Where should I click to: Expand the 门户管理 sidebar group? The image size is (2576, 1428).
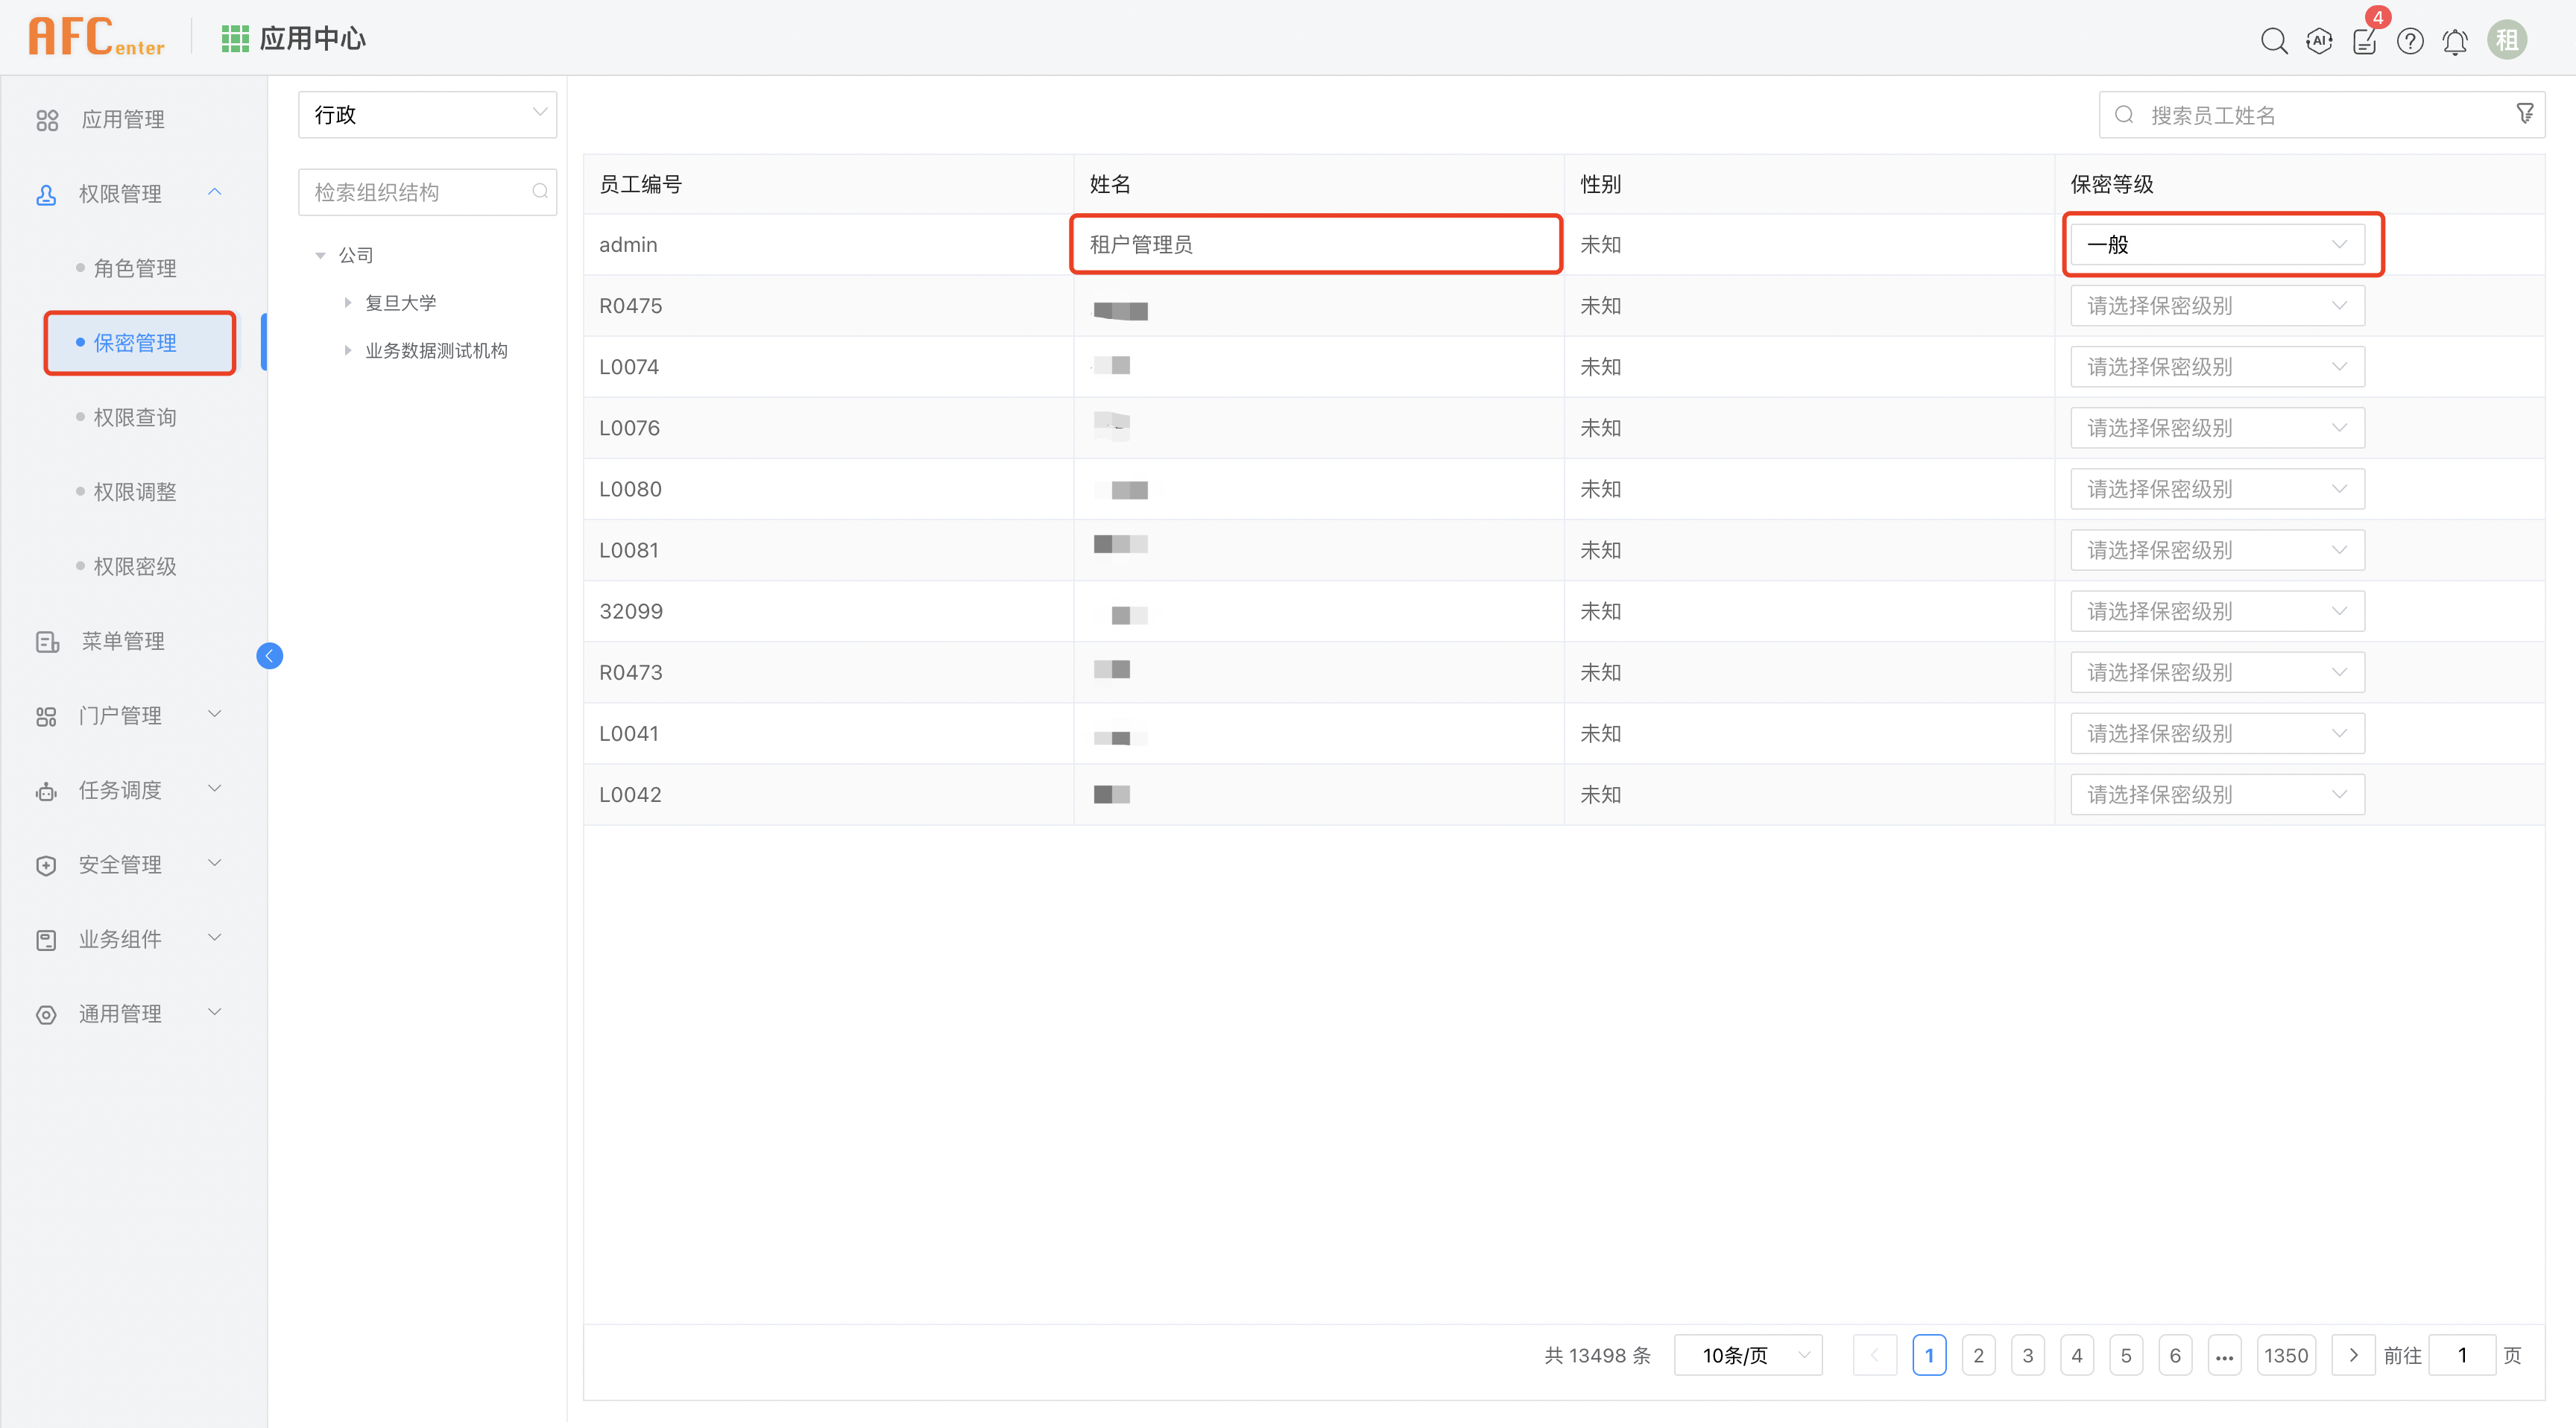pos(214,714)
